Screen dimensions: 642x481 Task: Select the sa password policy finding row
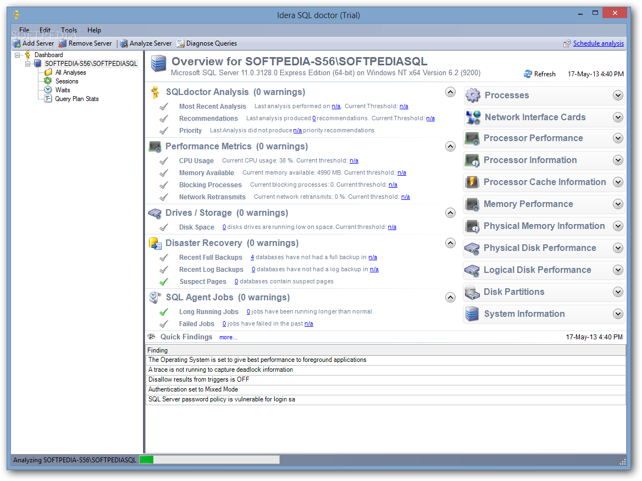pyautogui.click(x=386, y=400)
